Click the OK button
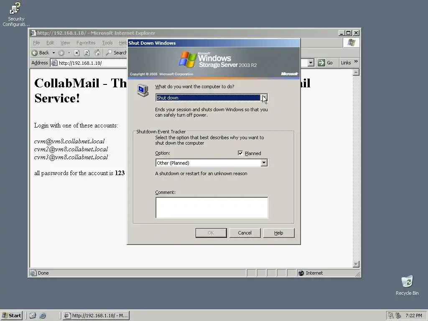The height and width of the screenshot is (321, 428). pyautogui.click(x=211, y=233)
